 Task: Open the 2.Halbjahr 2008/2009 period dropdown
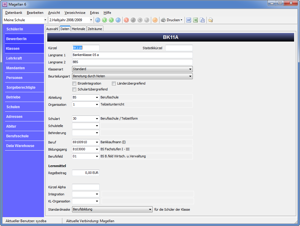click(91, 20)
